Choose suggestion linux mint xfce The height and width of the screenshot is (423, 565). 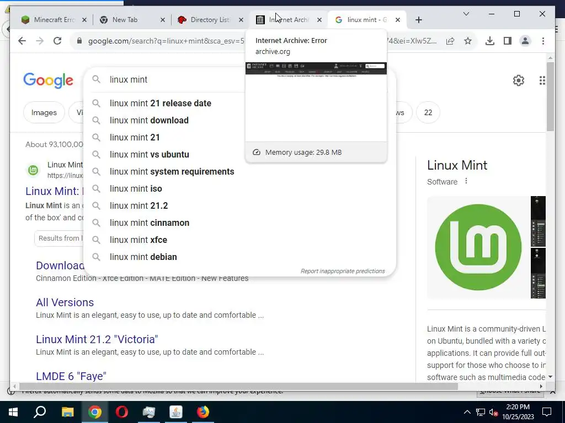click(239, 240)
